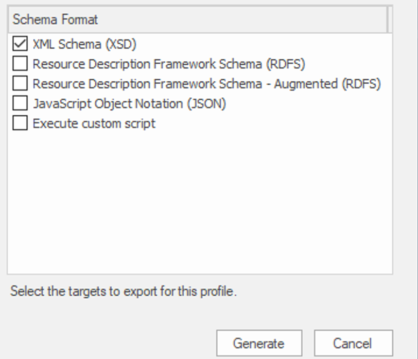Select the Resource Description Framework Schema (RDFS) label
418x359 pixels.
click(x=169, y=64)
